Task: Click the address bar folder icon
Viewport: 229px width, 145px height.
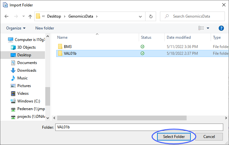Action: click(x=38, y=16)
